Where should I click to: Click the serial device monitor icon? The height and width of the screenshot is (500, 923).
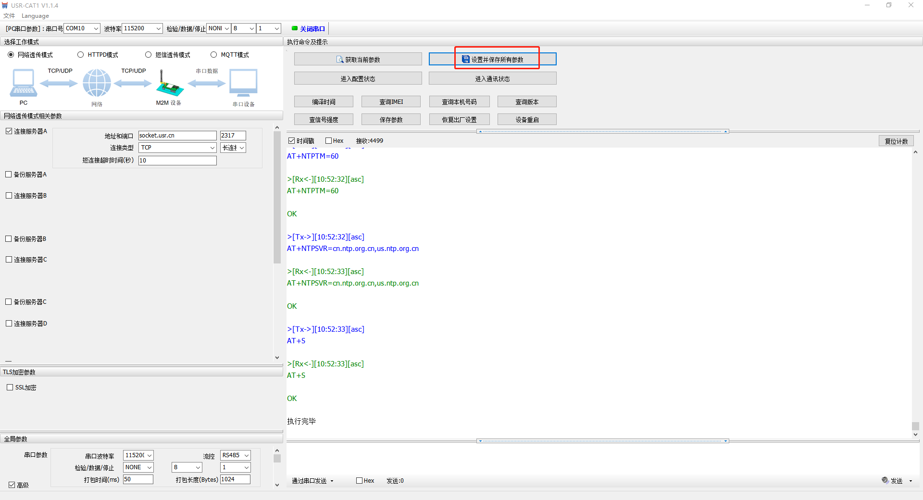click(x=243, y=83)
